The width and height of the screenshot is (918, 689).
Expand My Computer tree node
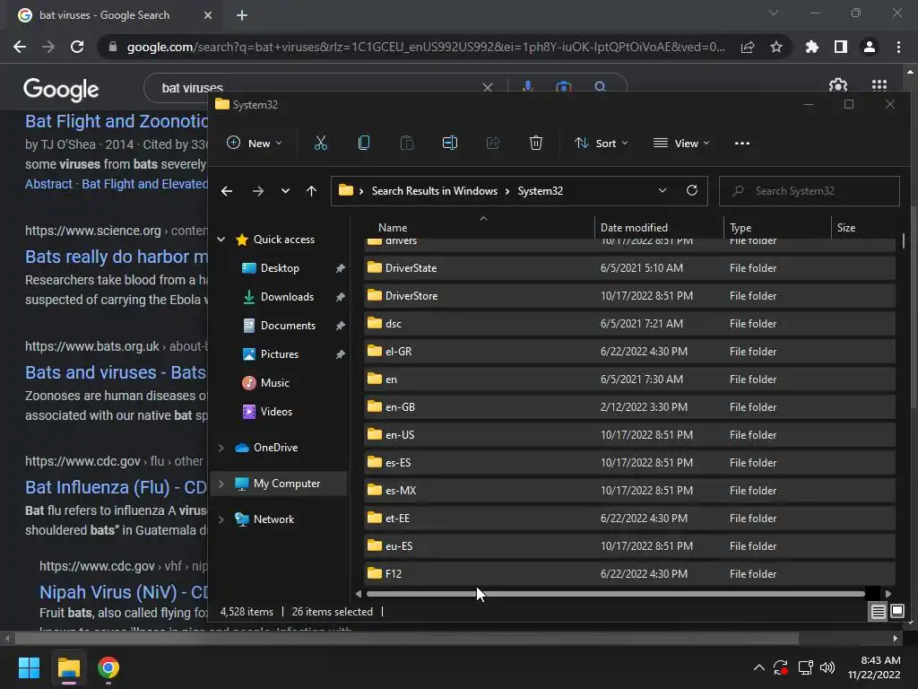(221, 484)
